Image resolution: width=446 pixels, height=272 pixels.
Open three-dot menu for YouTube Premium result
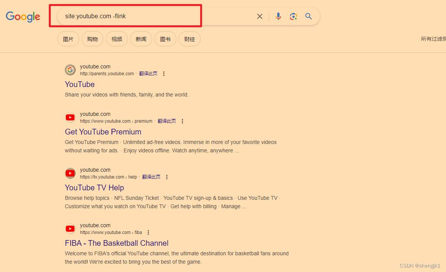click(182, 121)
